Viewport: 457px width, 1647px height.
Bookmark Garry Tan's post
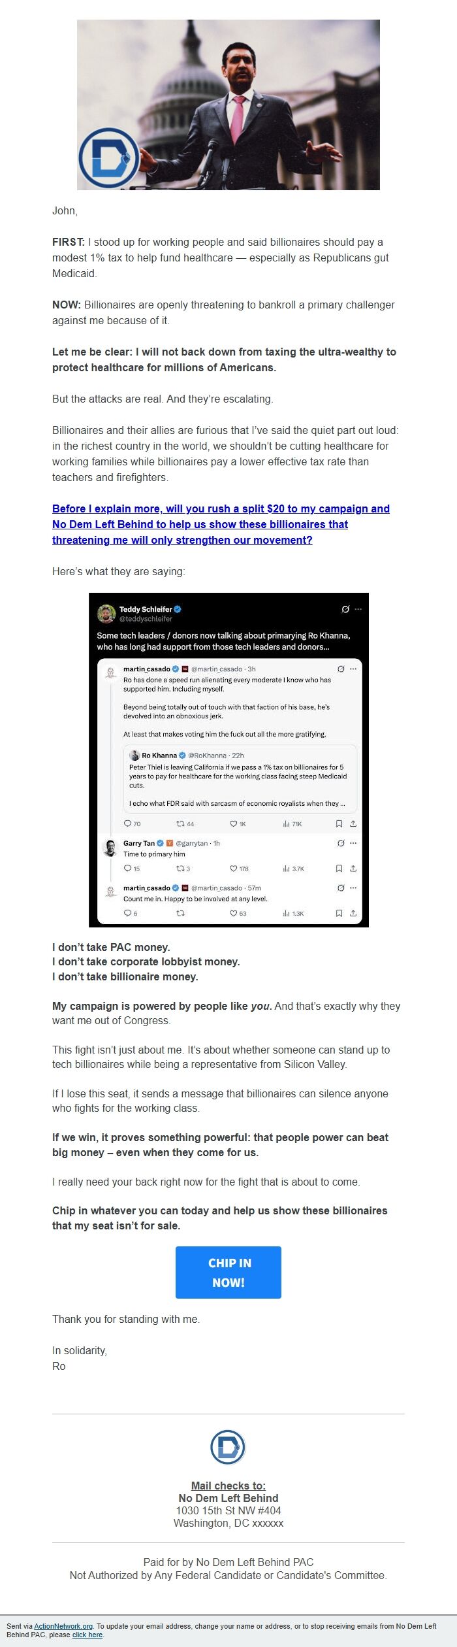coord(339,868)
